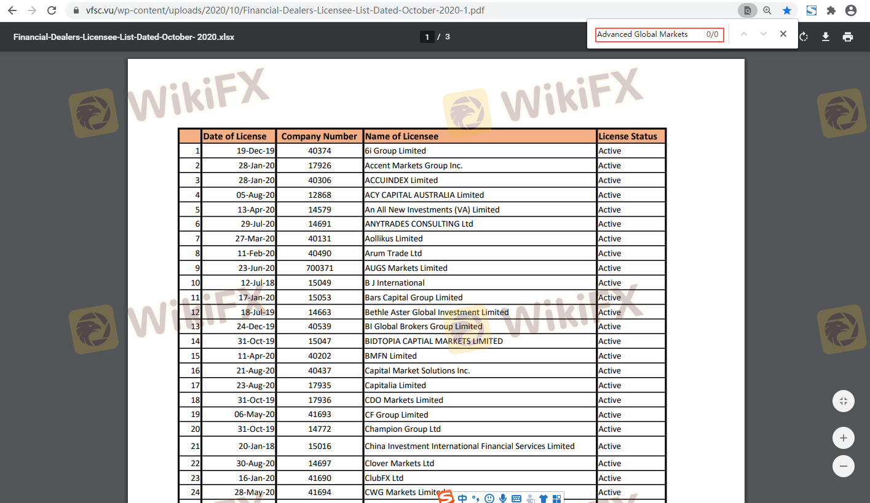Screen dimensions: 870x503
Task: Click the print icon in PDF toolbar
Action: pyautogui.click(x=848, y=37)
